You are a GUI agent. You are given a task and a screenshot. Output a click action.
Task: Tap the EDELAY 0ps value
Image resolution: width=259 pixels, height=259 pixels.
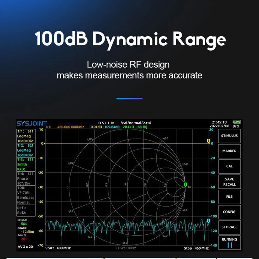(24, 224)
